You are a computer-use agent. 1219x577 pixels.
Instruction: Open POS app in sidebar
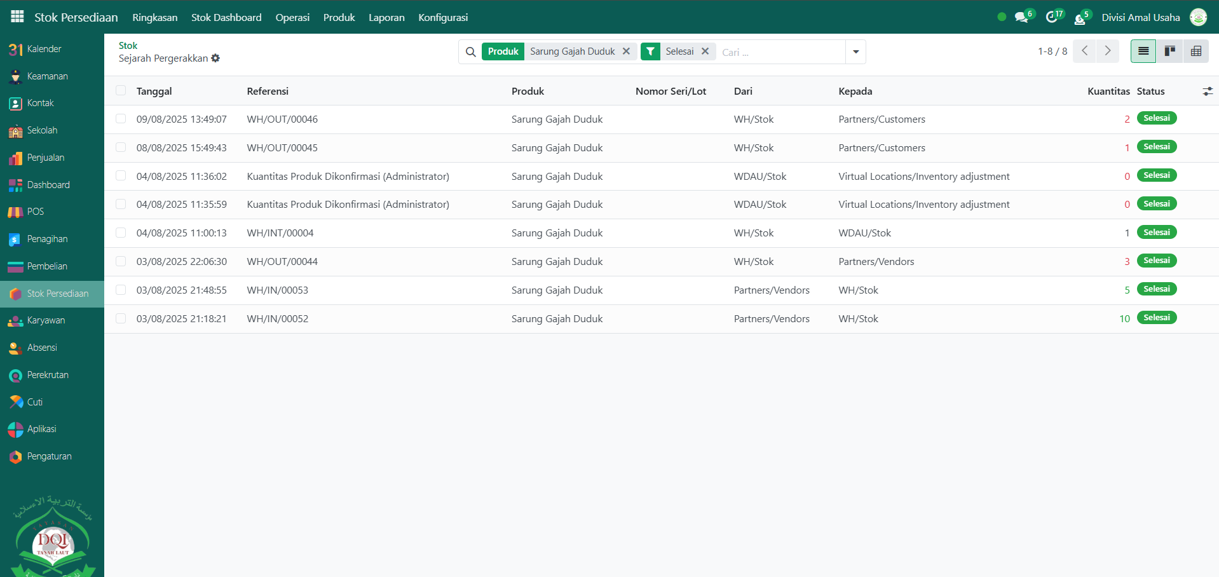[35, 212]
